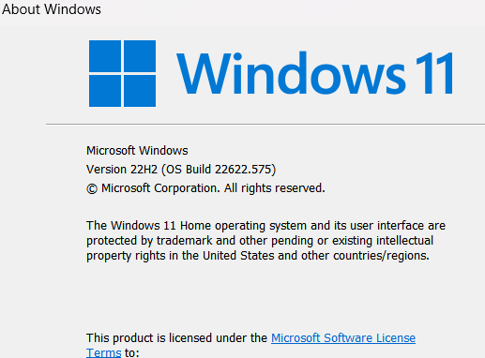
Task: Click the blue Windows 11 logo squares
Action: 122,73
